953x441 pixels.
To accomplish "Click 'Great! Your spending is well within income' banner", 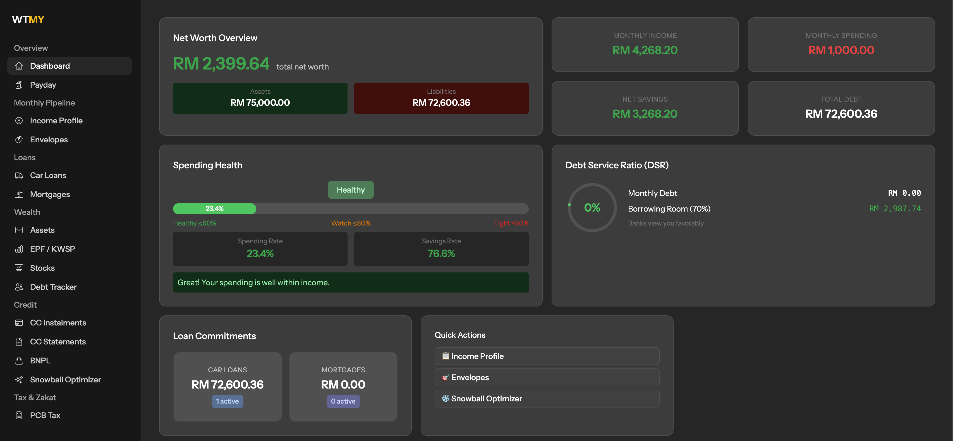I will coord(351,283).
